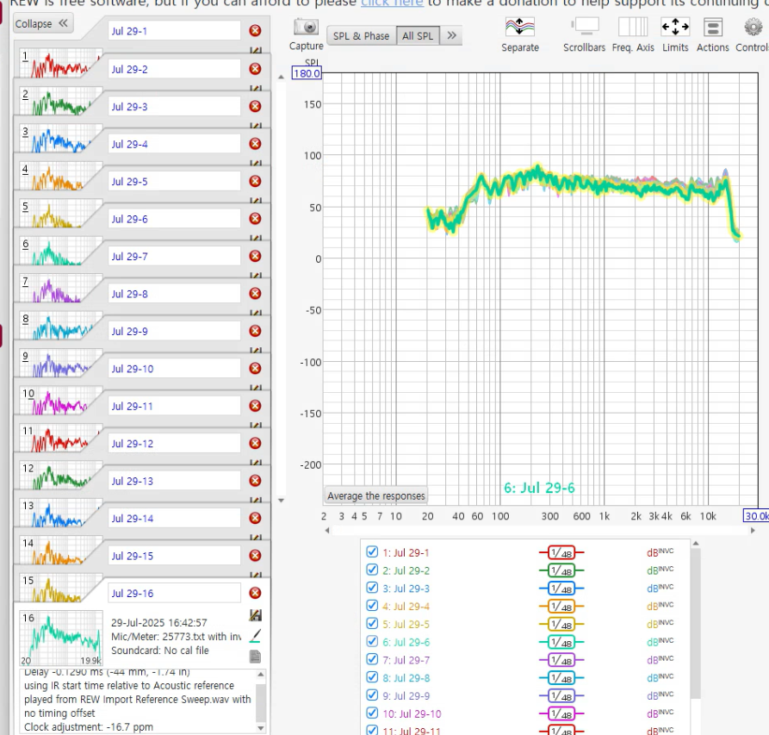
Task: Edit the Jul 29-6 name field
Action: point(174,219)
